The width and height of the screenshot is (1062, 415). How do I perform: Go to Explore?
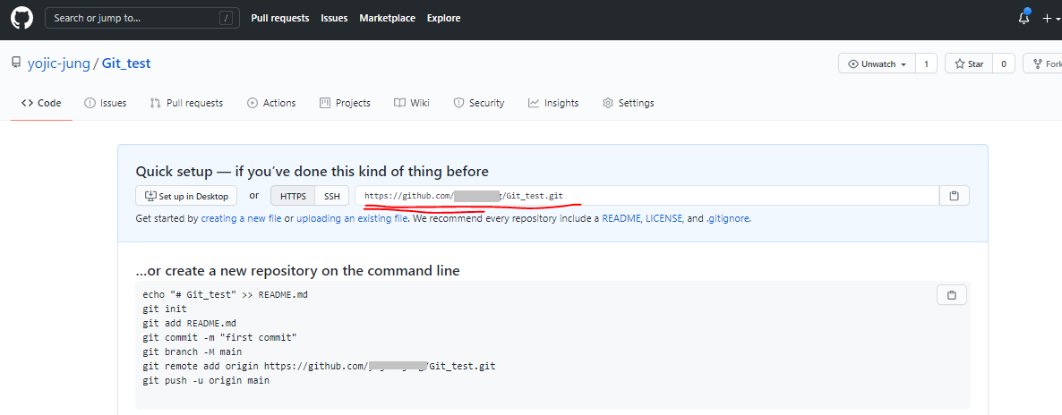point(443,18)
